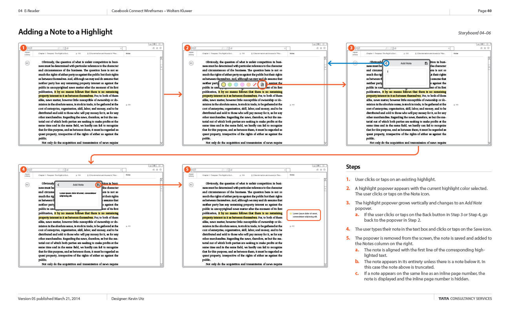The width and height of the screenshot is (510, 309).
Task: Click the scroll-down arrow in step 3 wireframe
Action: (x=489, y=144)
